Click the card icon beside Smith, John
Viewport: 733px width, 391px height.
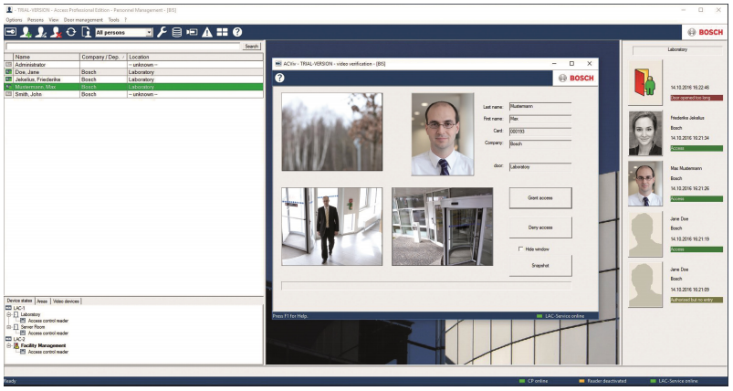point(8,94)
